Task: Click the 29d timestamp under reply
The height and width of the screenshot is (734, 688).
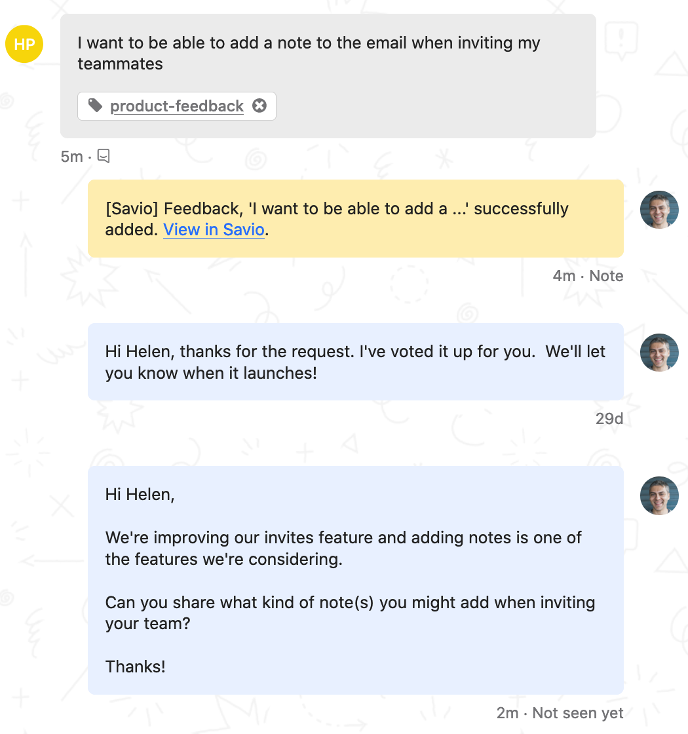Action: pyautogui.click(x=609, y=419)
